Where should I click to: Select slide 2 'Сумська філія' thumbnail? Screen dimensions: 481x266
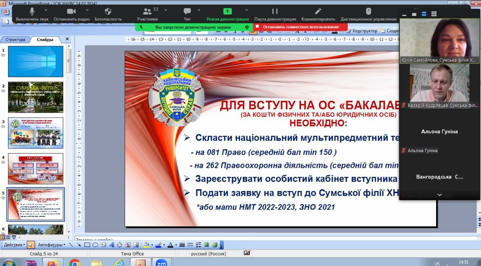36,97
